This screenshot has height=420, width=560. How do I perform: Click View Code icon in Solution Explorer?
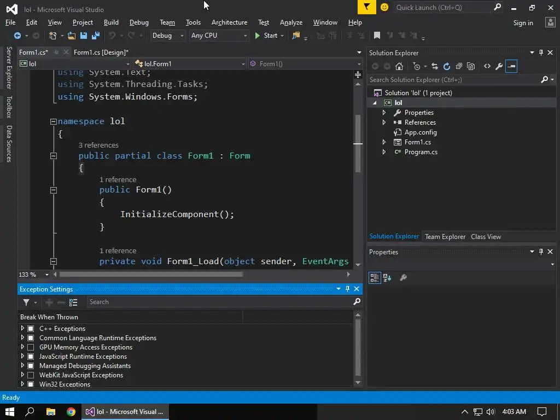[487, 66]
